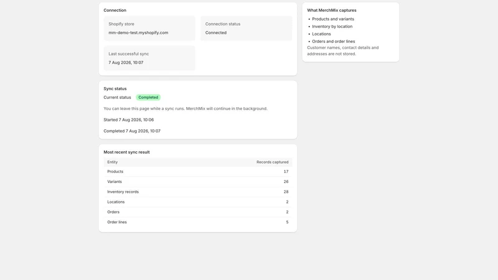Click the Last successful sync card
This screenshot has width=498, height=280.
coord(149,58)
